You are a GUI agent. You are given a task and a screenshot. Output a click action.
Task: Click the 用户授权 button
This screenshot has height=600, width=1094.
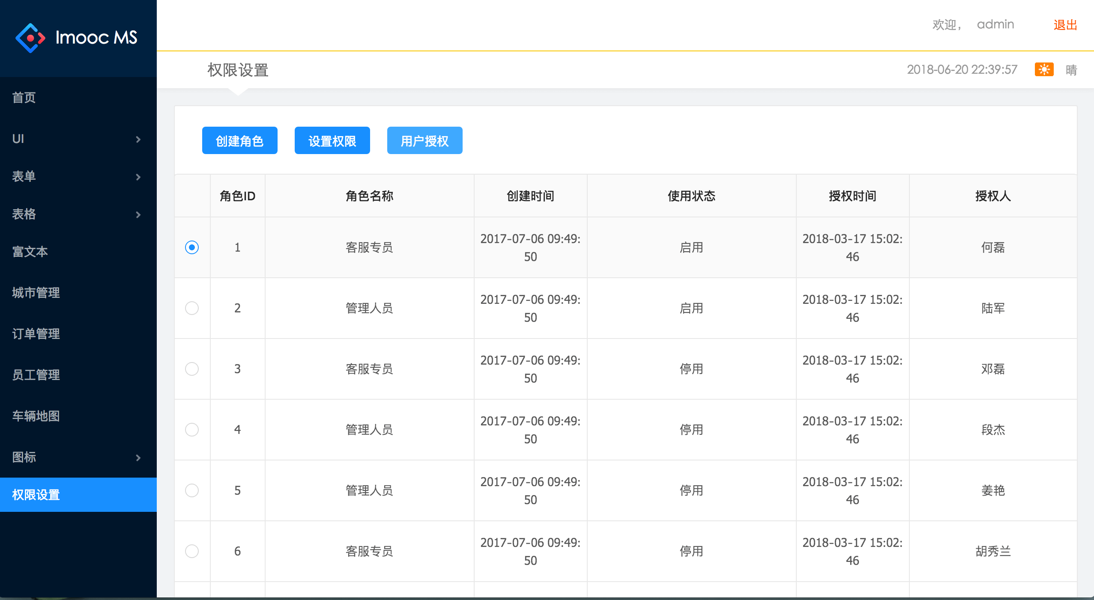(x=425, y=140)
